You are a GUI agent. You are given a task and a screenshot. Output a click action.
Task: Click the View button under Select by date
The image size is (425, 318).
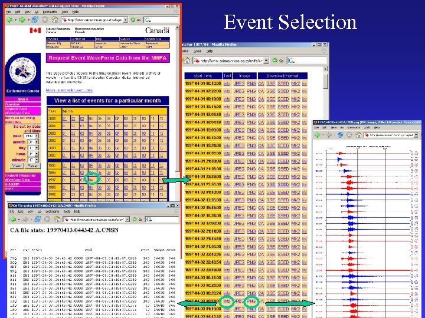coord(17,165)
